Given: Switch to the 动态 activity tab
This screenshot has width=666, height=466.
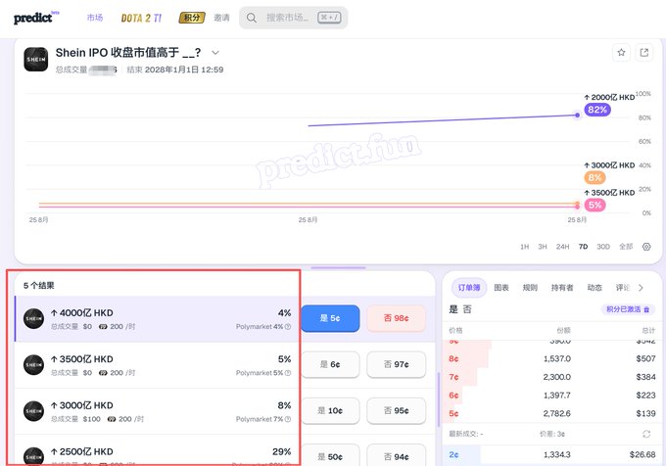Looking at the screenshot, I should [595, 288].
